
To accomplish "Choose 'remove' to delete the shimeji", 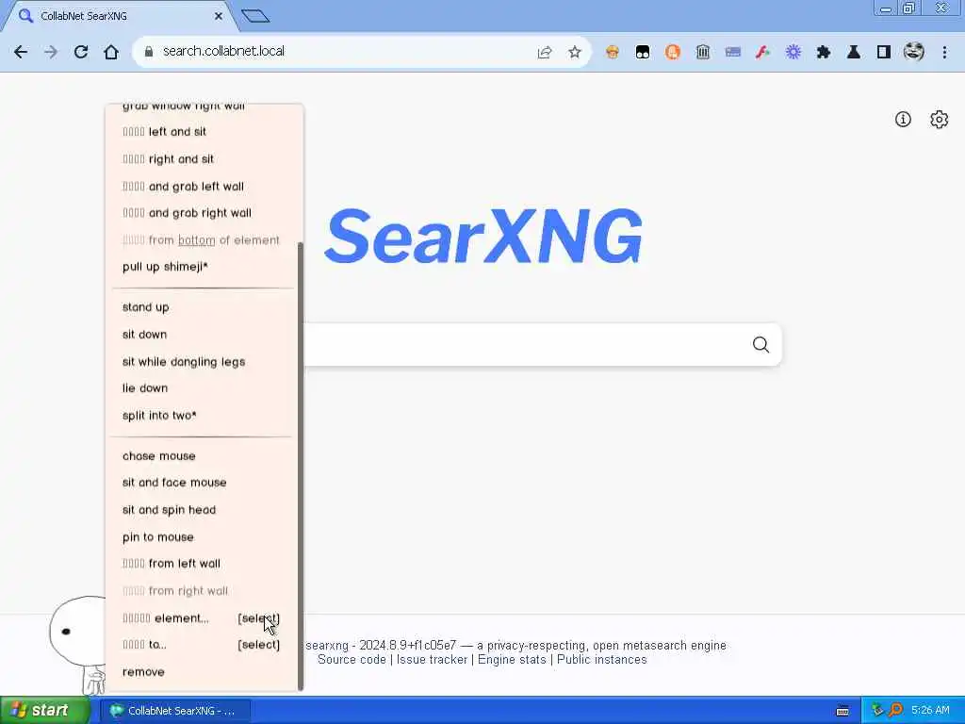I will (x=143, y=672).
